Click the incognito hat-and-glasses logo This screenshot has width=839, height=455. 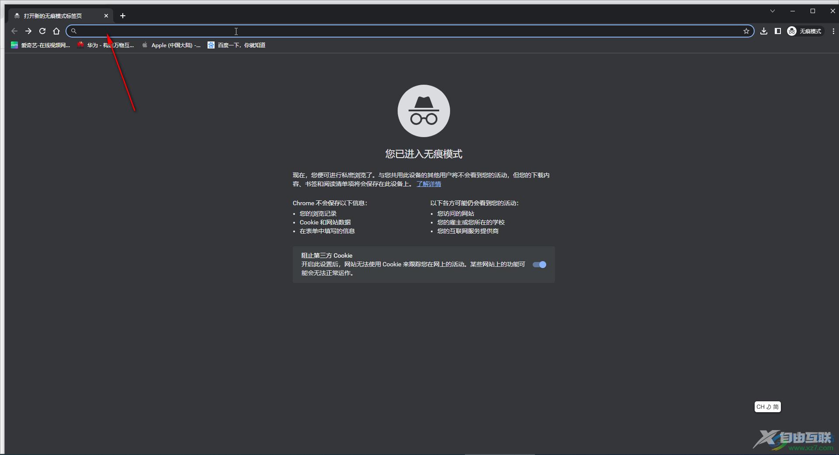click(x=424, y=111)
